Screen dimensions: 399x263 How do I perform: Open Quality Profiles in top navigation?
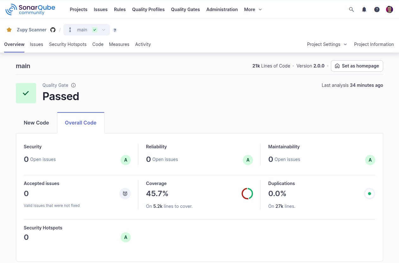point(148,10)
